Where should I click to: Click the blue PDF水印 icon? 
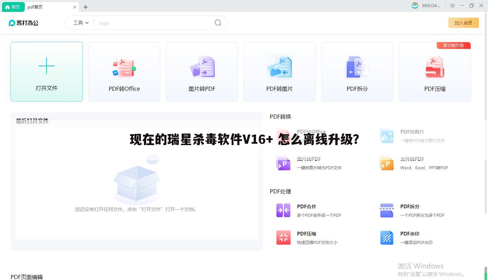point(386,238)
